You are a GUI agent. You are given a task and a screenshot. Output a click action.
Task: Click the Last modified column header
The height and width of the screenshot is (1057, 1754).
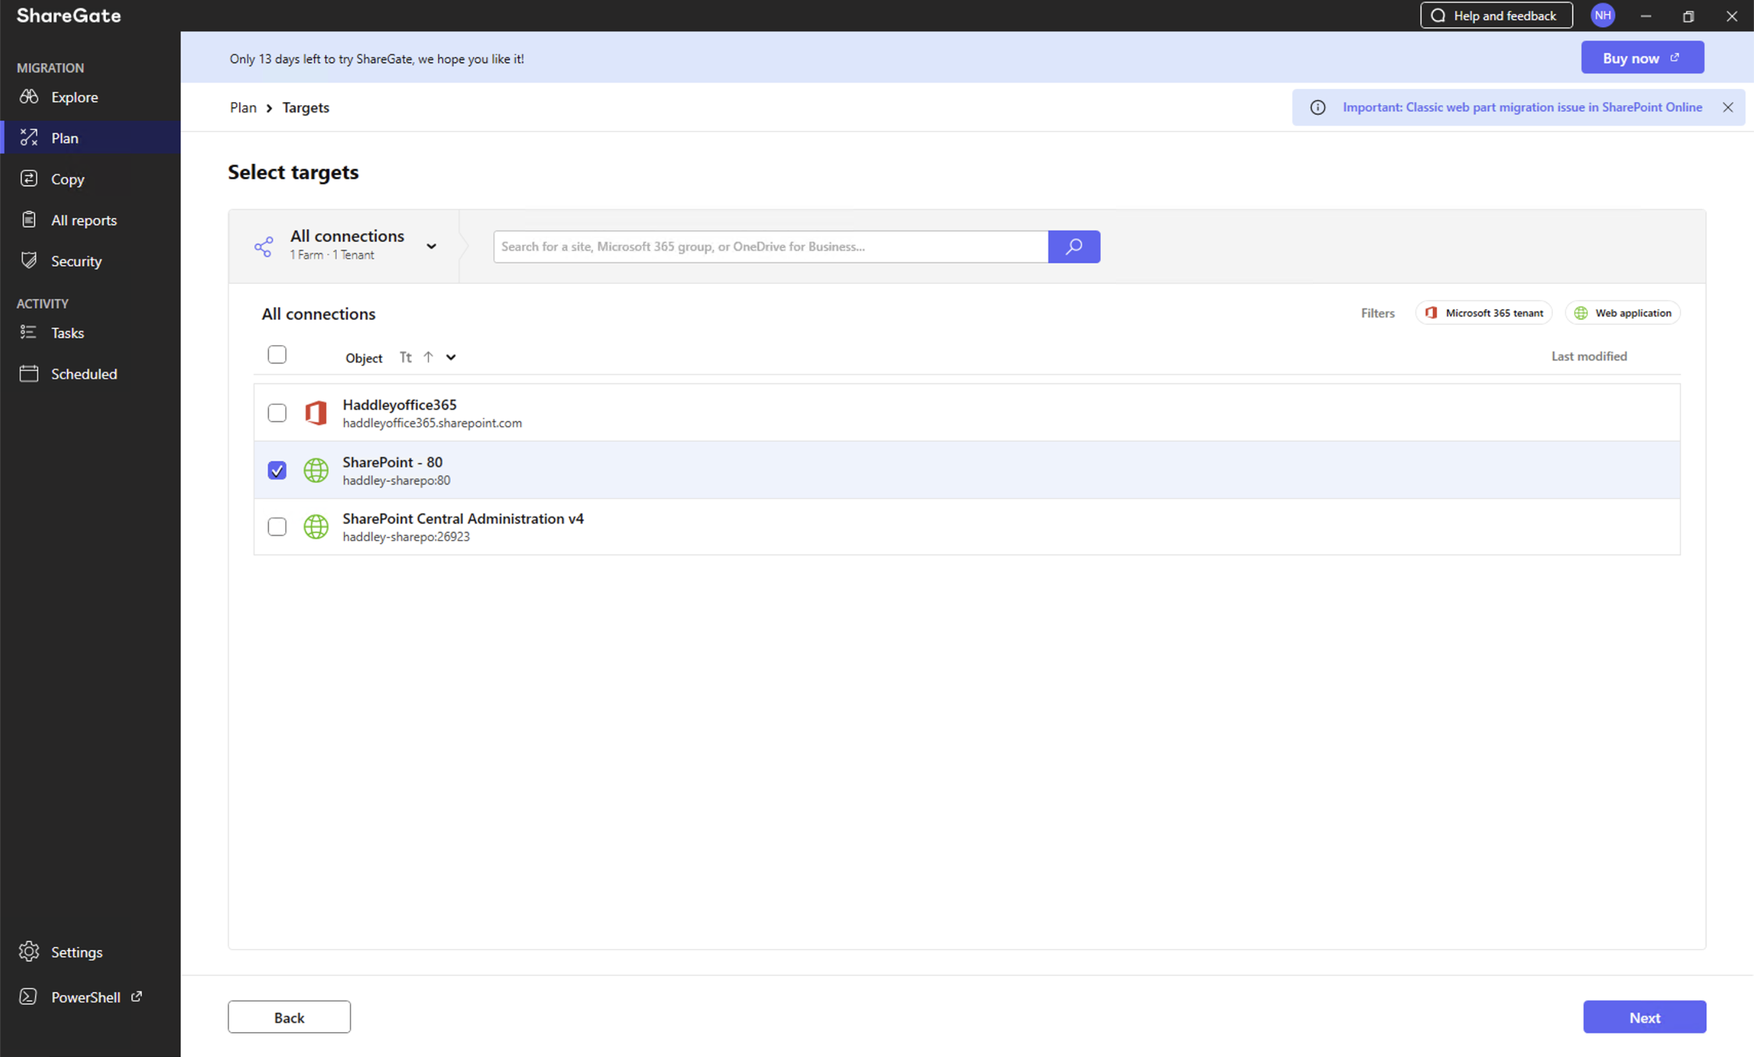(x=1589, y=356)
